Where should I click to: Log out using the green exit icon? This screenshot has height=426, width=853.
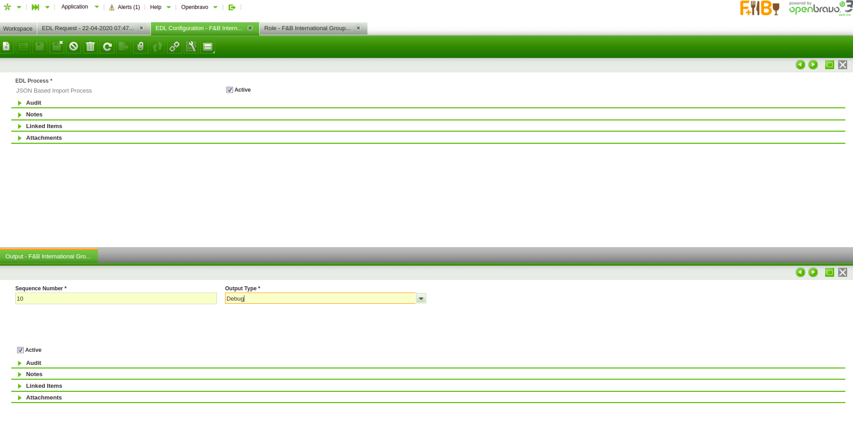[x=232, y=7]
